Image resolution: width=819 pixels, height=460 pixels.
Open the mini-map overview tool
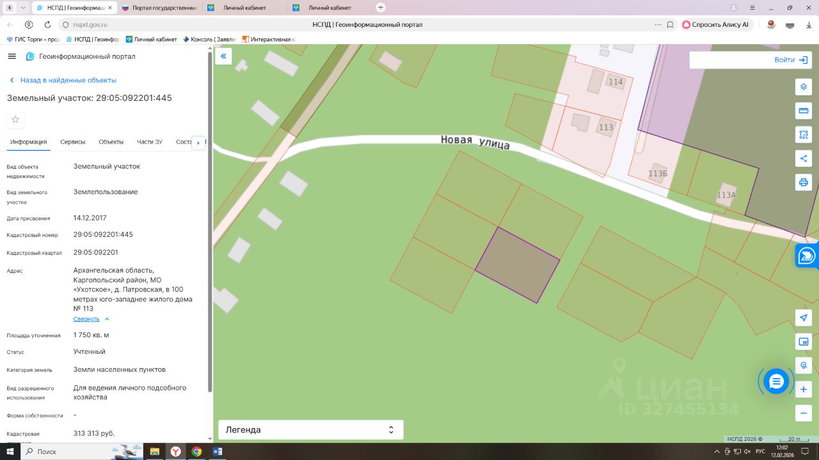point(804,342)
